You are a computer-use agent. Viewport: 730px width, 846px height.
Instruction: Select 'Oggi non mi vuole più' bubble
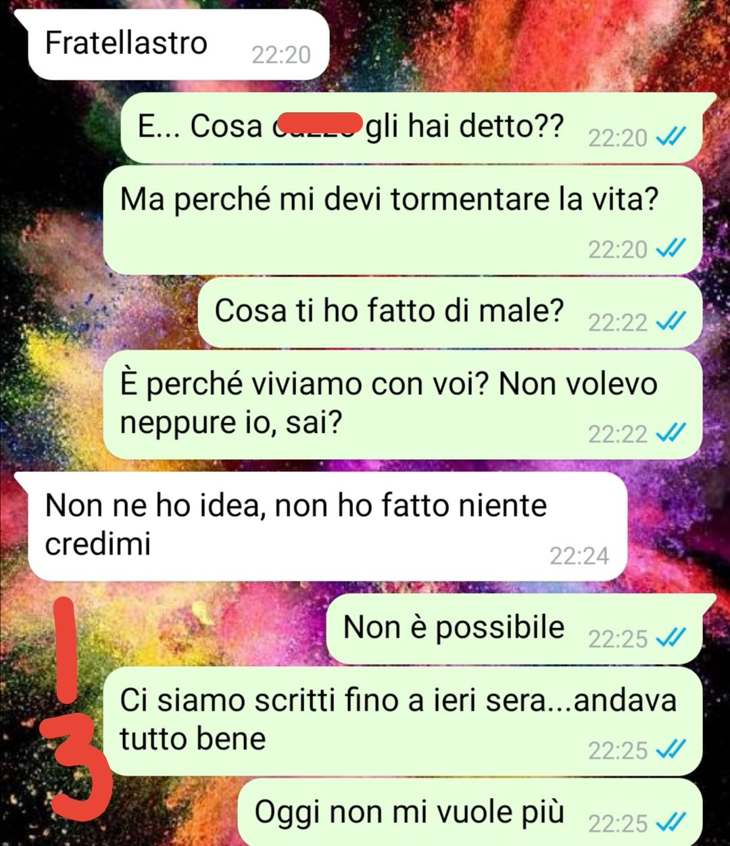pos(470,812)
